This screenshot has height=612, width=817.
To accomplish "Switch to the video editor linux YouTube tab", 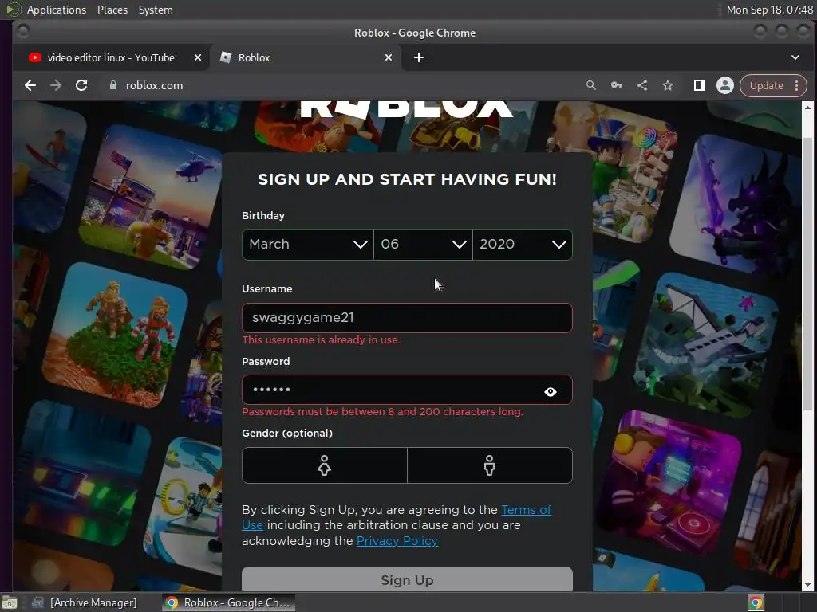I will coord(110,57).
